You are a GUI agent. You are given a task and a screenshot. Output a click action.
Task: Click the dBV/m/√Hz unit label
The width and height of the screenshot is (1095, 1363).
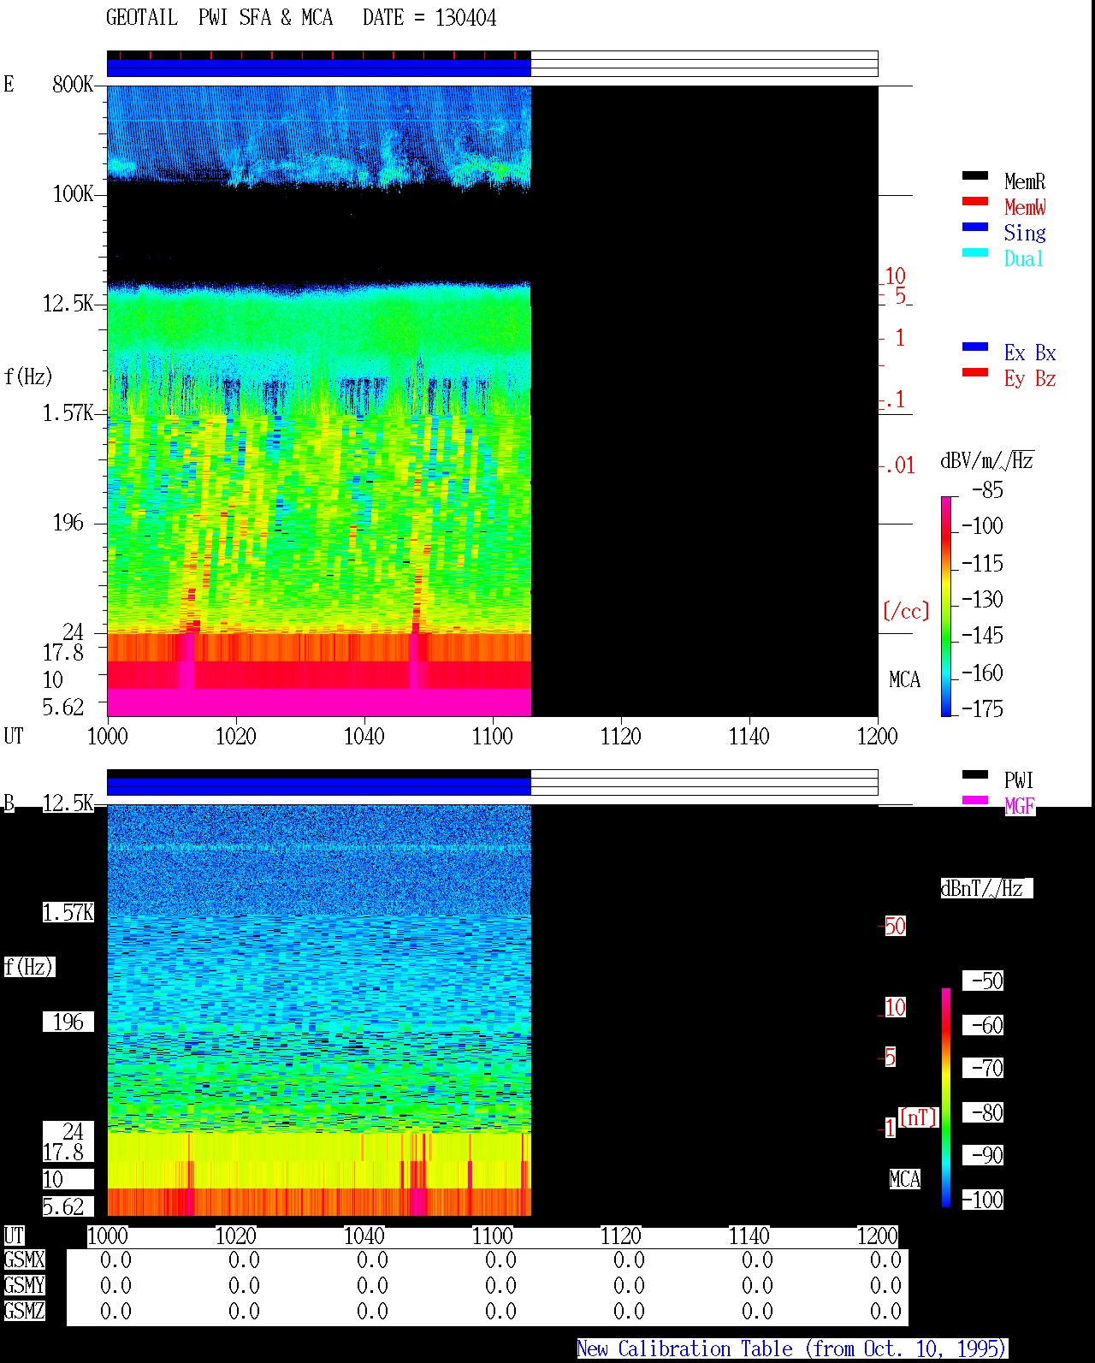pyautogui.click(x=987, y=460)
